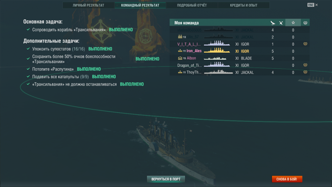Click BLADE ship name in Albon row
This screenshot has width=332, height=187.
point(246,58)
